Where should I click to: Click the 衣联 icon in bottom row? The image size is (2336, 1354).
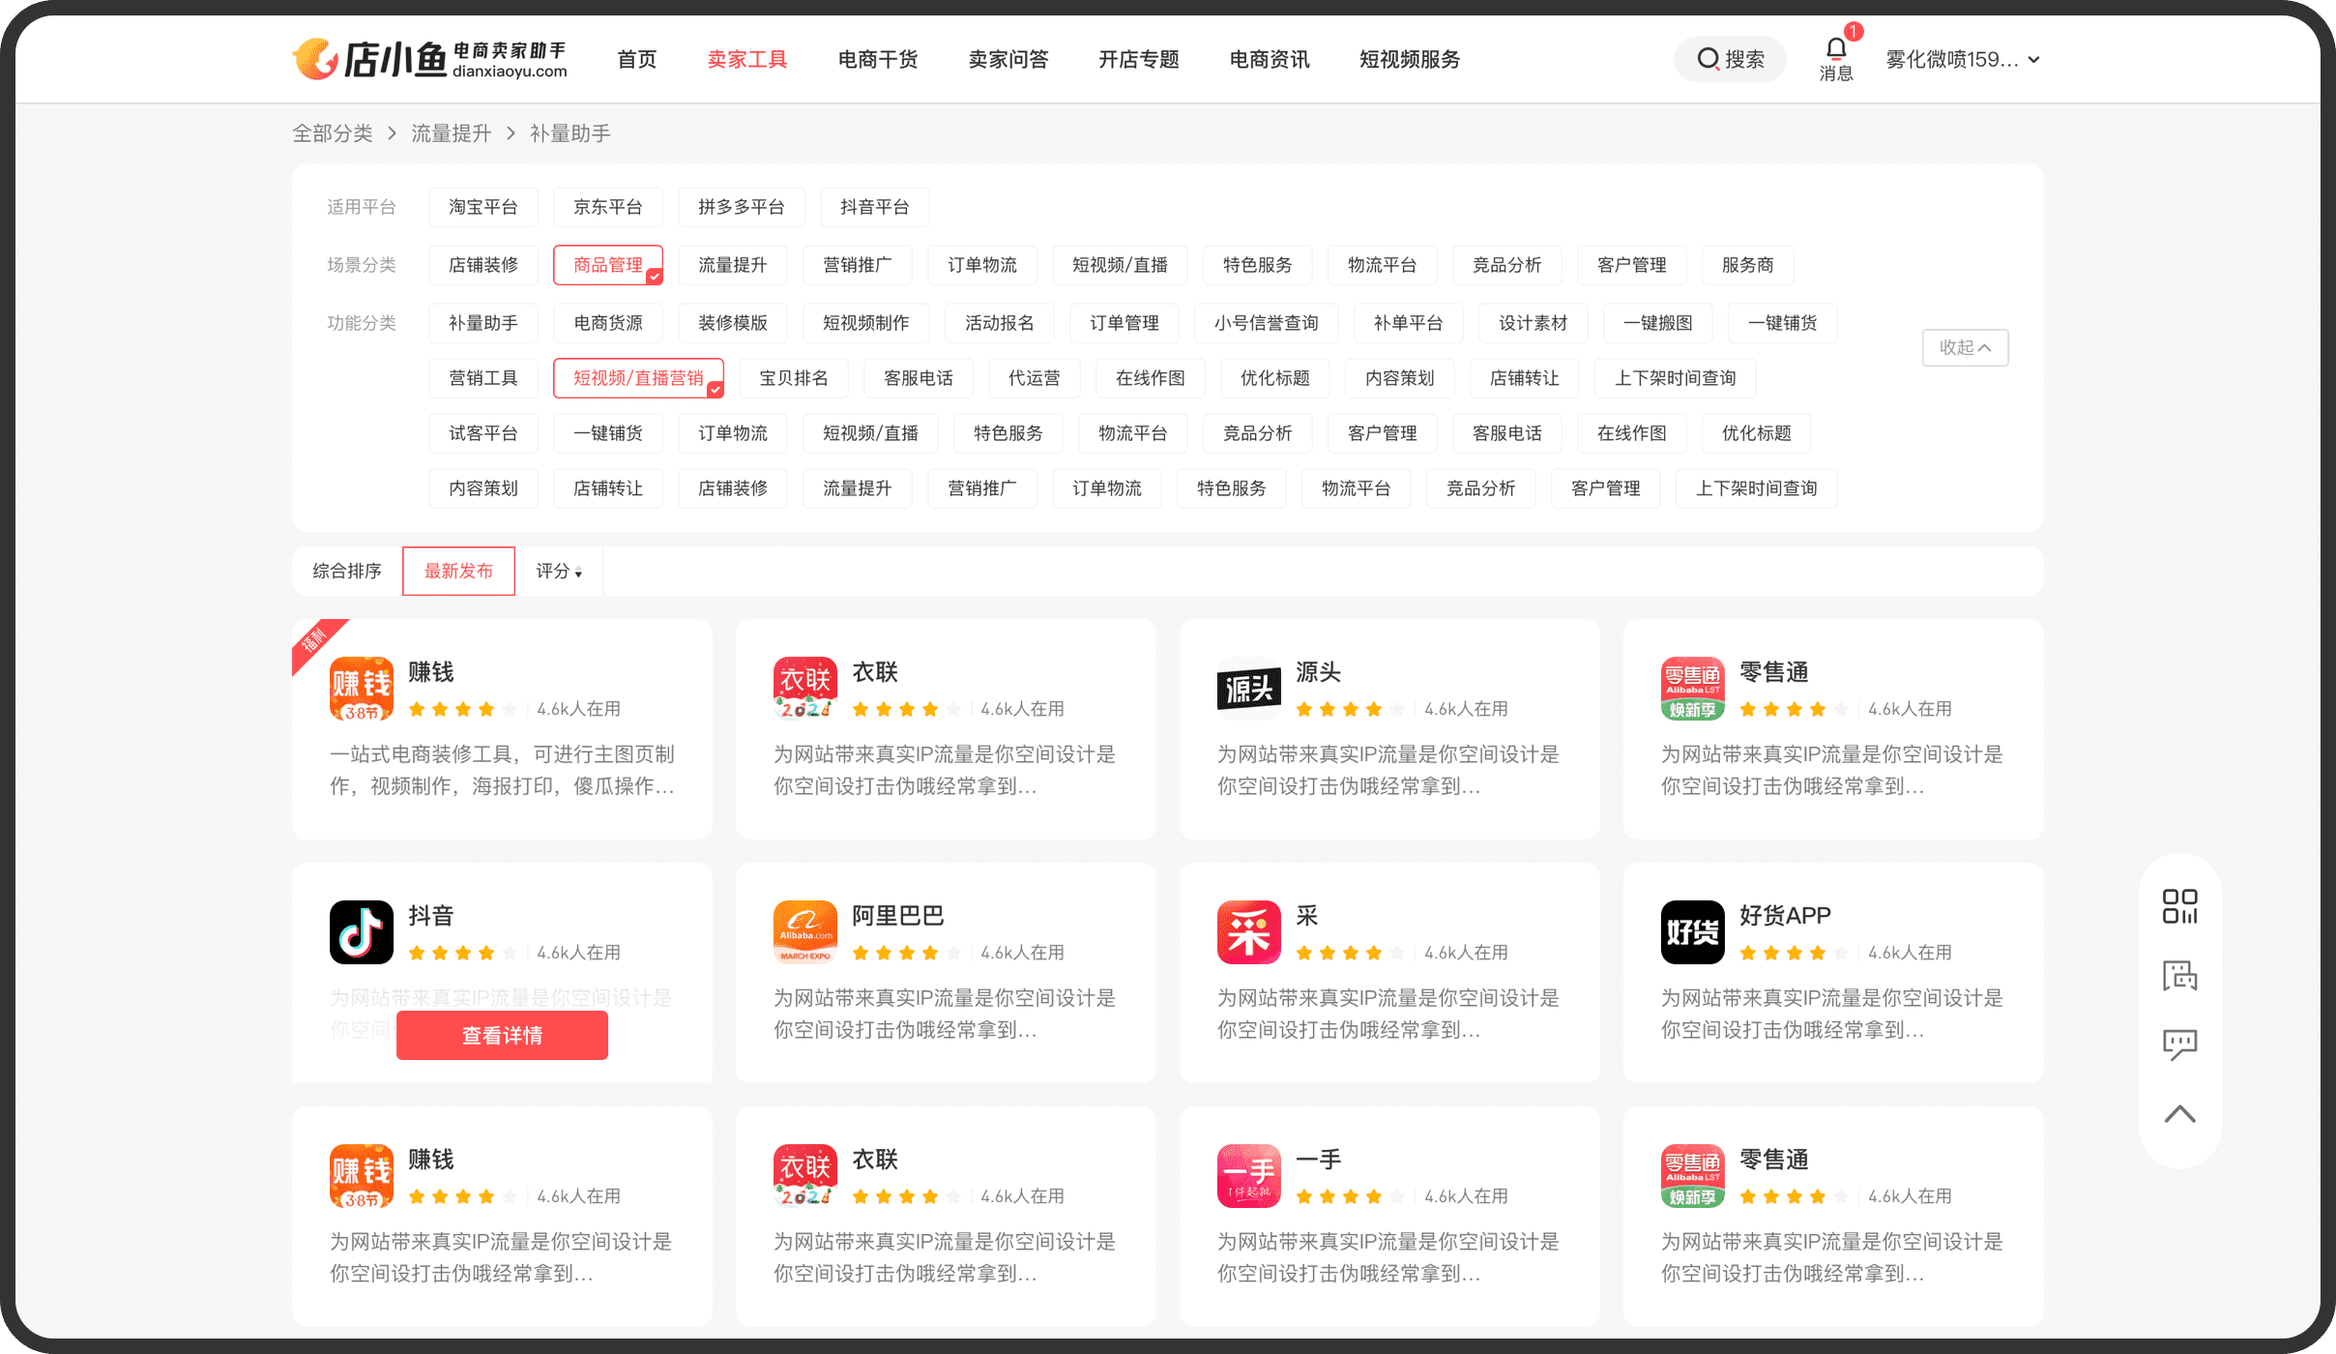click(x=805, y=1176)
